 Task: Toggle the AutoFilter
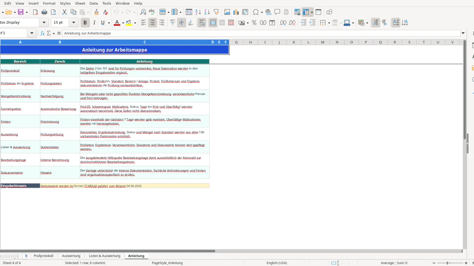tap(216, 12)
